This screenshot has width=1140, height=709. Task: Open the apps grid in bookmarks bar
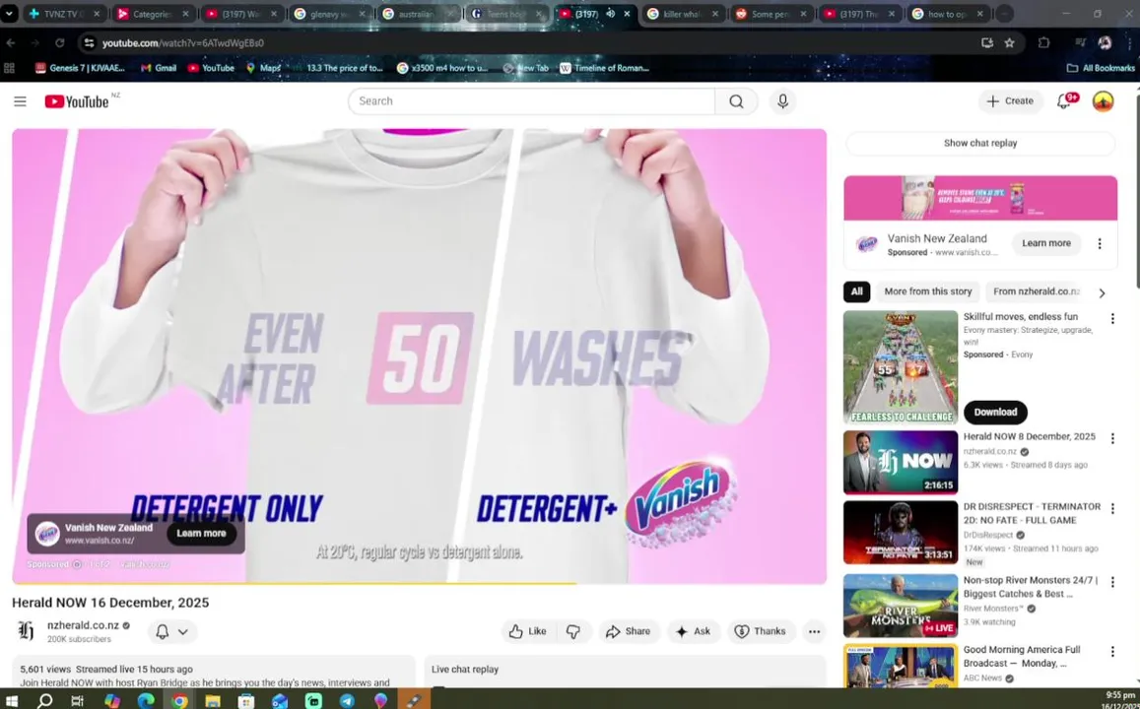[10, 68]
